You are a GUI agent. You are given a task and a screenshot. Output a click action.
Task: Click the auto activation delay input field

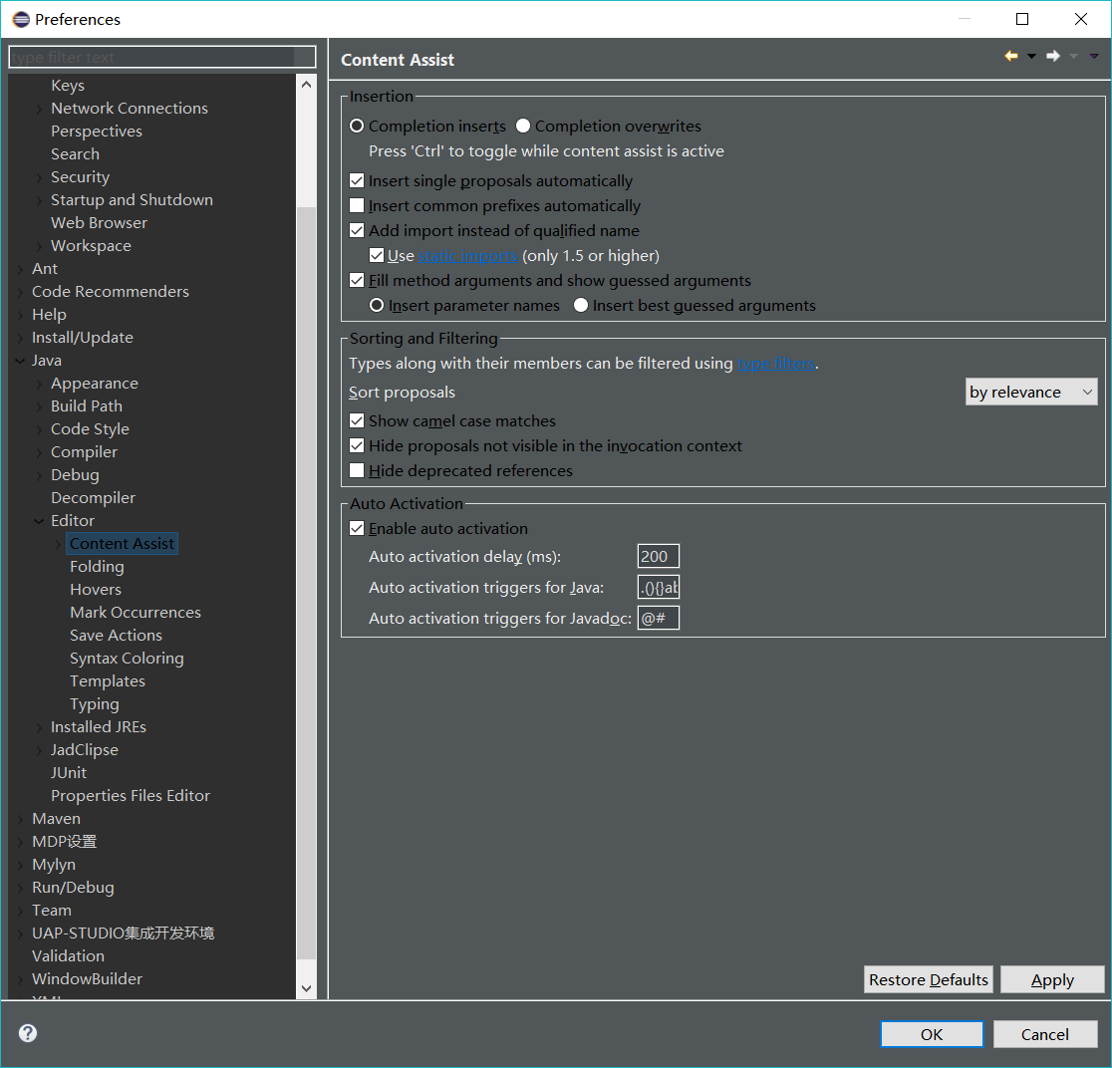[658, 556]
